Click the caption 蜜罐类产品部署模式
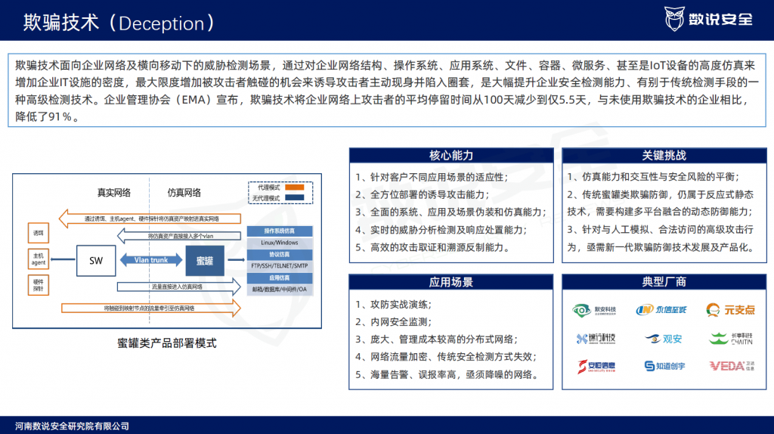 (167, 343)
